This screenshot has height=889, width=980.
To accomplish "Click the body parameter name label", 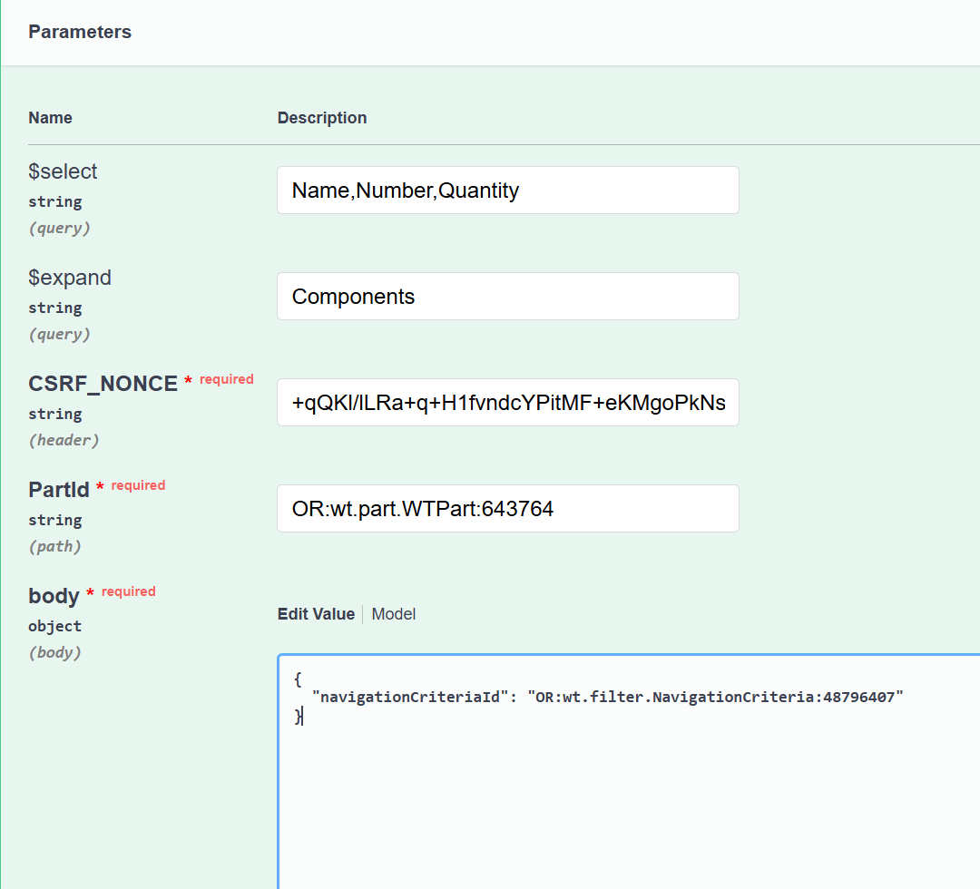I will tap(53, 595).
